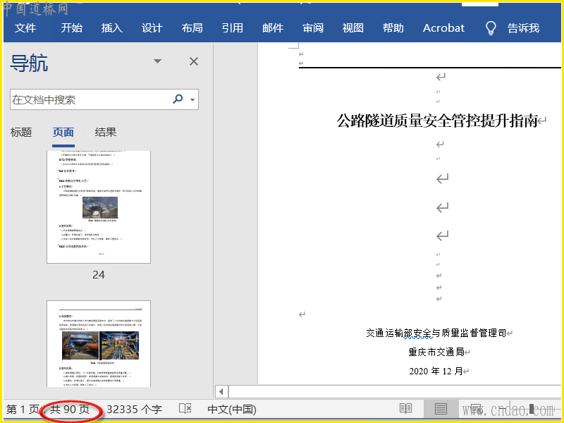Screen dimensions: 564x423
Task: Close the Navigation pane
Action: point(194,62)
